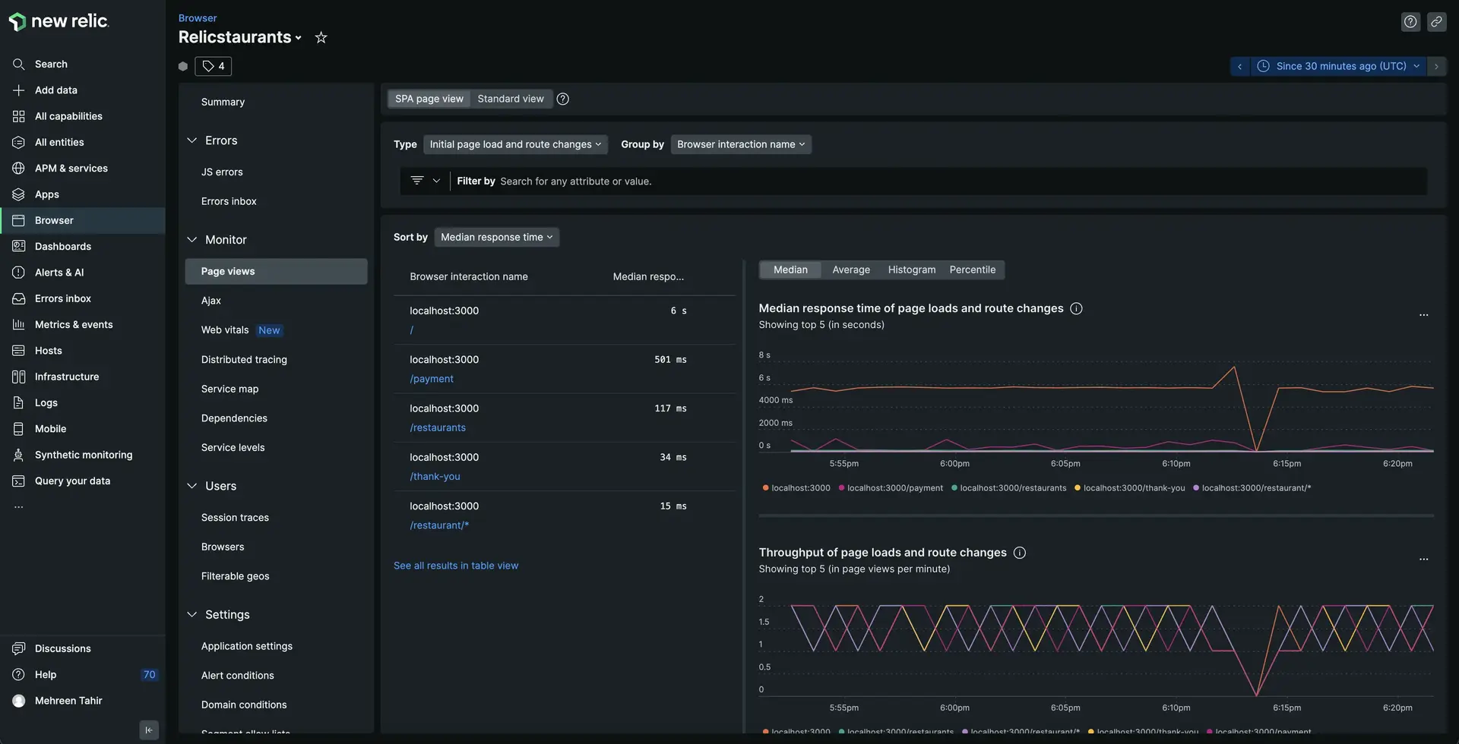Open the Type dropdown for page loads
Viewport: 1459px width, 744px height.
click(x=515, y=145)
